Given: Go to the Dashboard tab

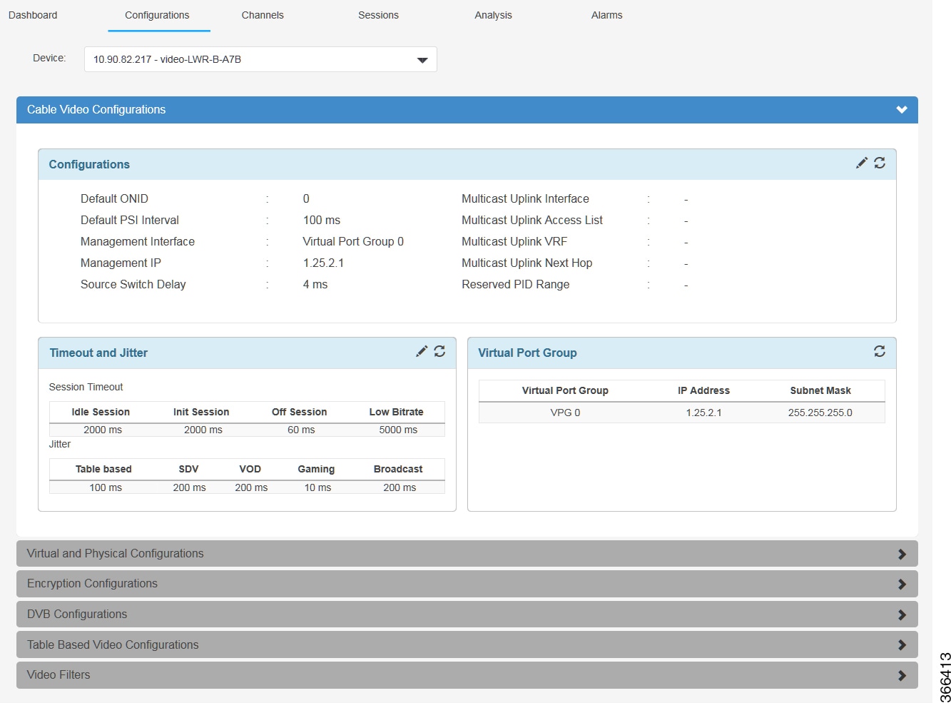Looking at the screenshot, I should 32,14.
